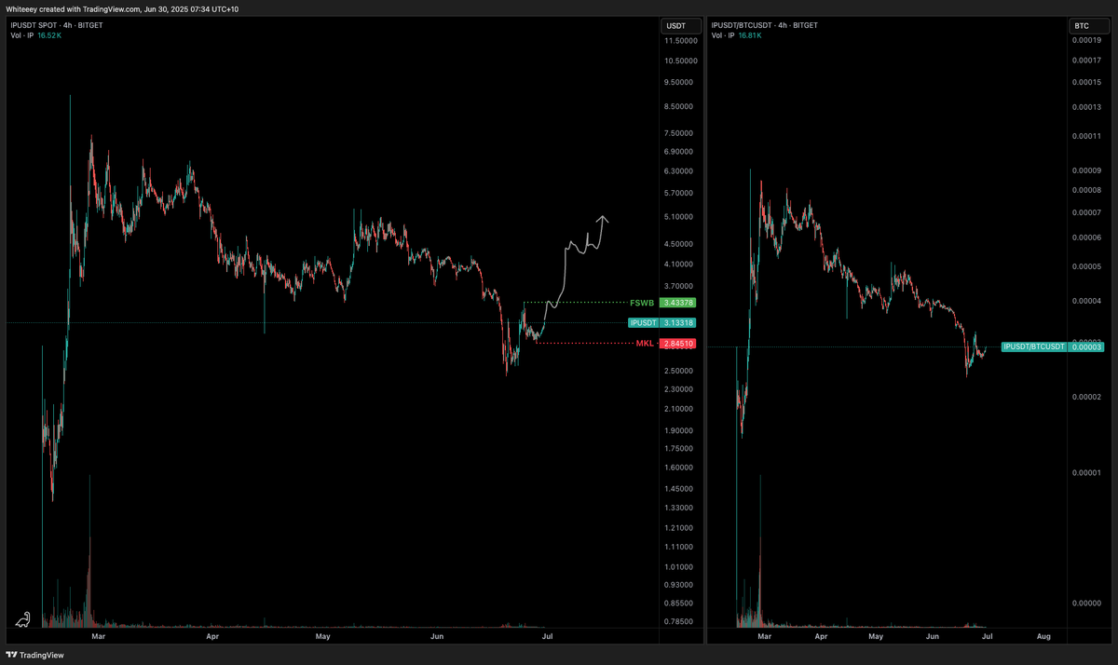This screenshot has width=1118, height=665.
Task: Click the 0.00009 value on BTC price axis
Action: [1086, 170]
